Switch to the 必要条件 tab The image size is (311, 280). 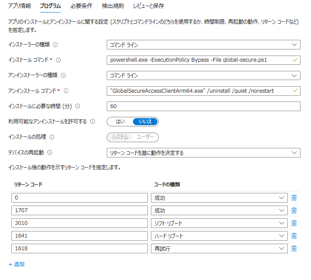tap(81, 7)
